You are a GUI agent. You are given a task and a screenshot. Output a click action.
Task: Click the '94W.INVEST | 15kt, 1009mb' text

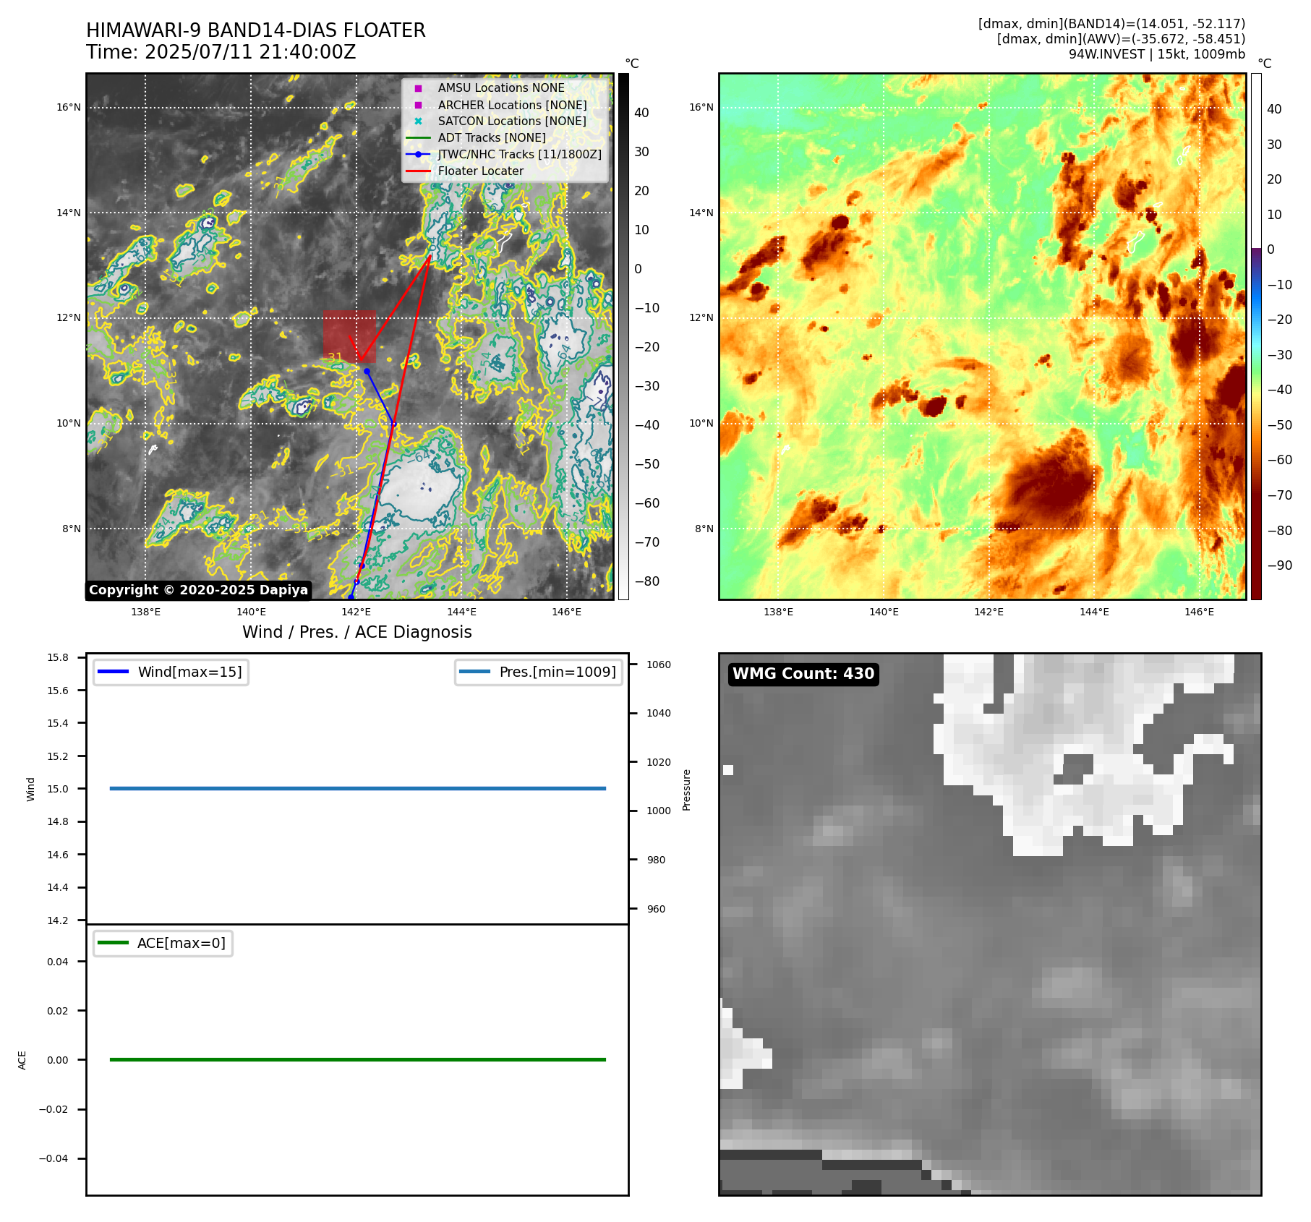click(1157, 54)
